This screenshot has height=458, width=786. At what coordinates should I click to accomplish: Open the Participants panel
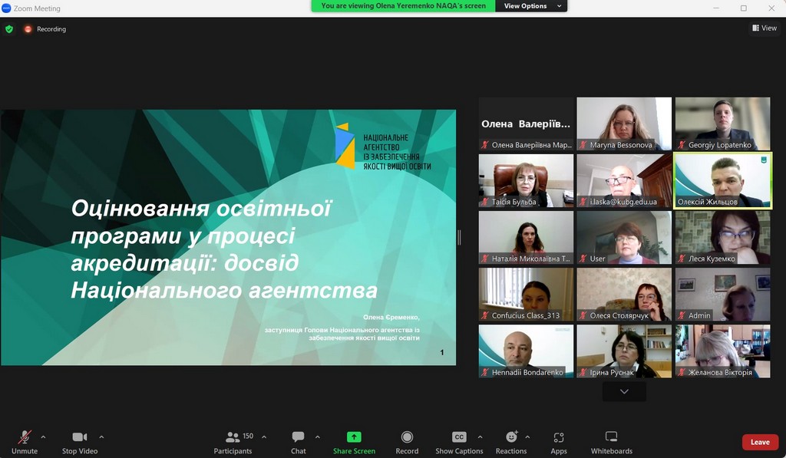click(233, 441)
